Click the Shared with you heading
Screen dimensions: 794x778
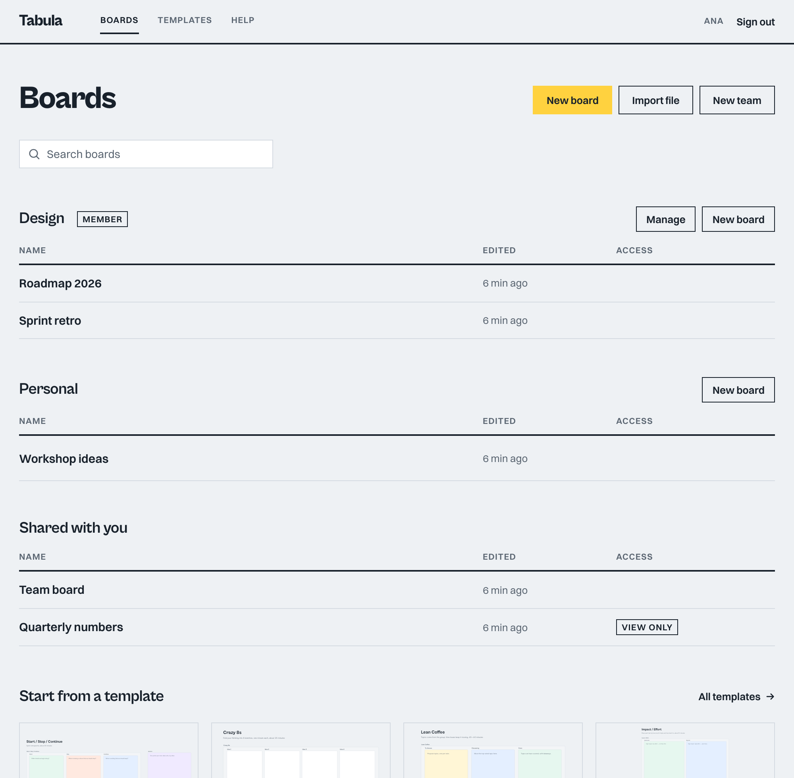tap(73, 528)
